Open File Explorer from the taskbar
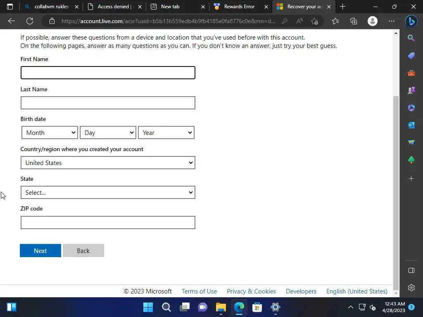The image size is (423, 317). [x=221, y=307]
